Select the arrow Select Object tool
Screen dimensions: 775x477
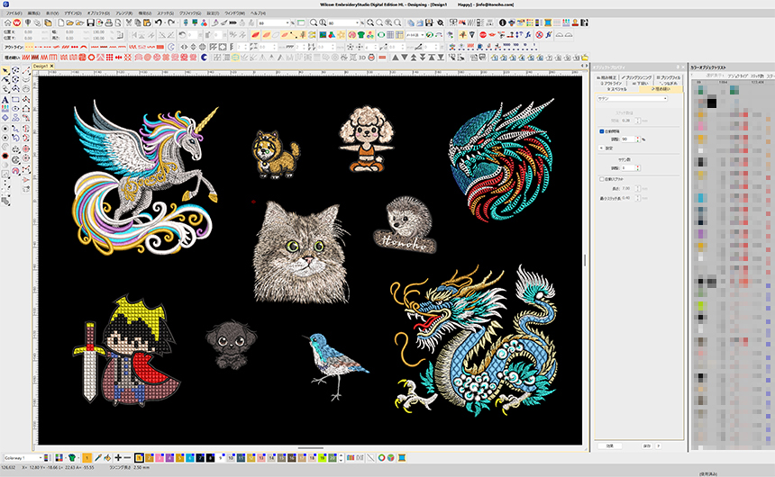coord(6,69)
